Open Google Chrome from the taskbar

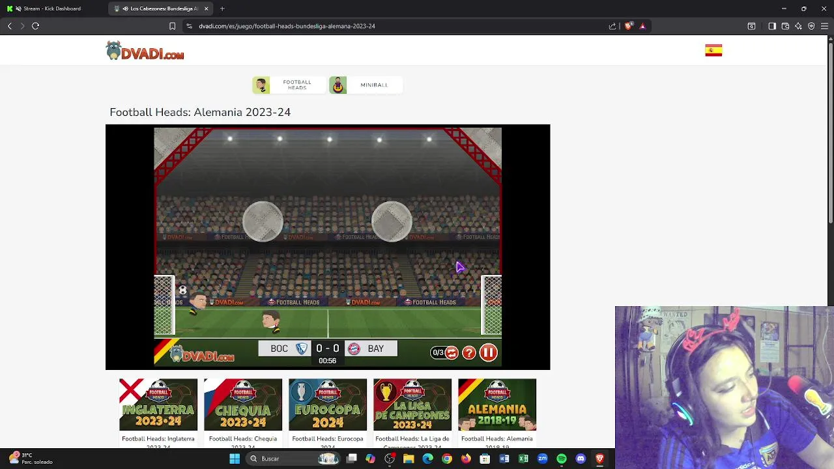[x=447, y=459]
